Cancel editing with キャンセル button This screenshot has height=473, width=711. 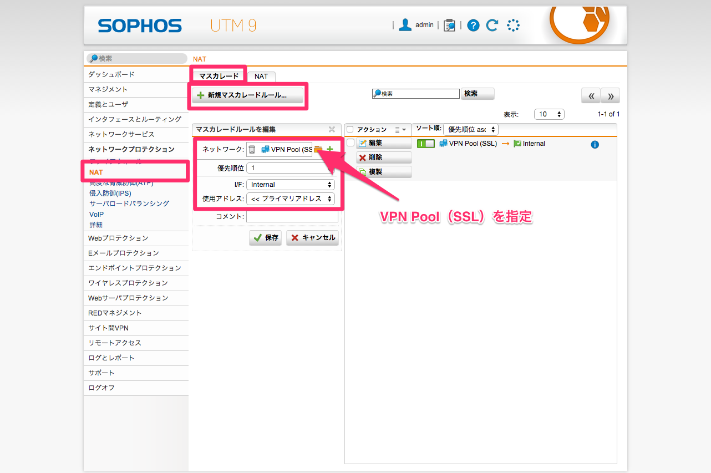coord(313,237)
